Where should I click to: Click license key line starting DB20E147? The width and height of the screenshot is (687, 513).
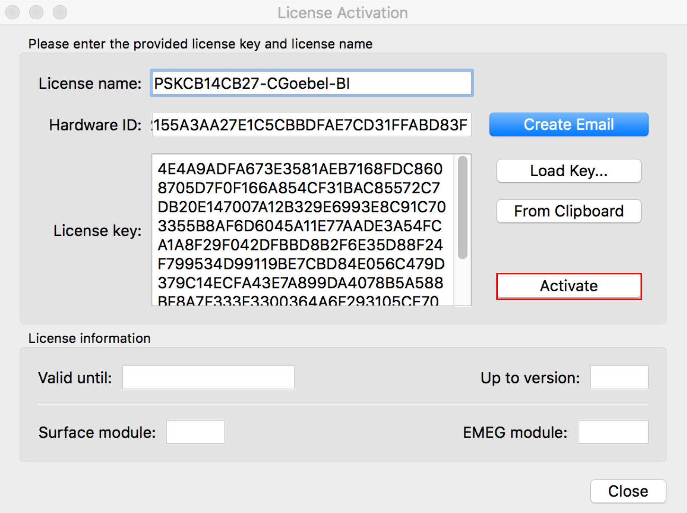[301, 207]
